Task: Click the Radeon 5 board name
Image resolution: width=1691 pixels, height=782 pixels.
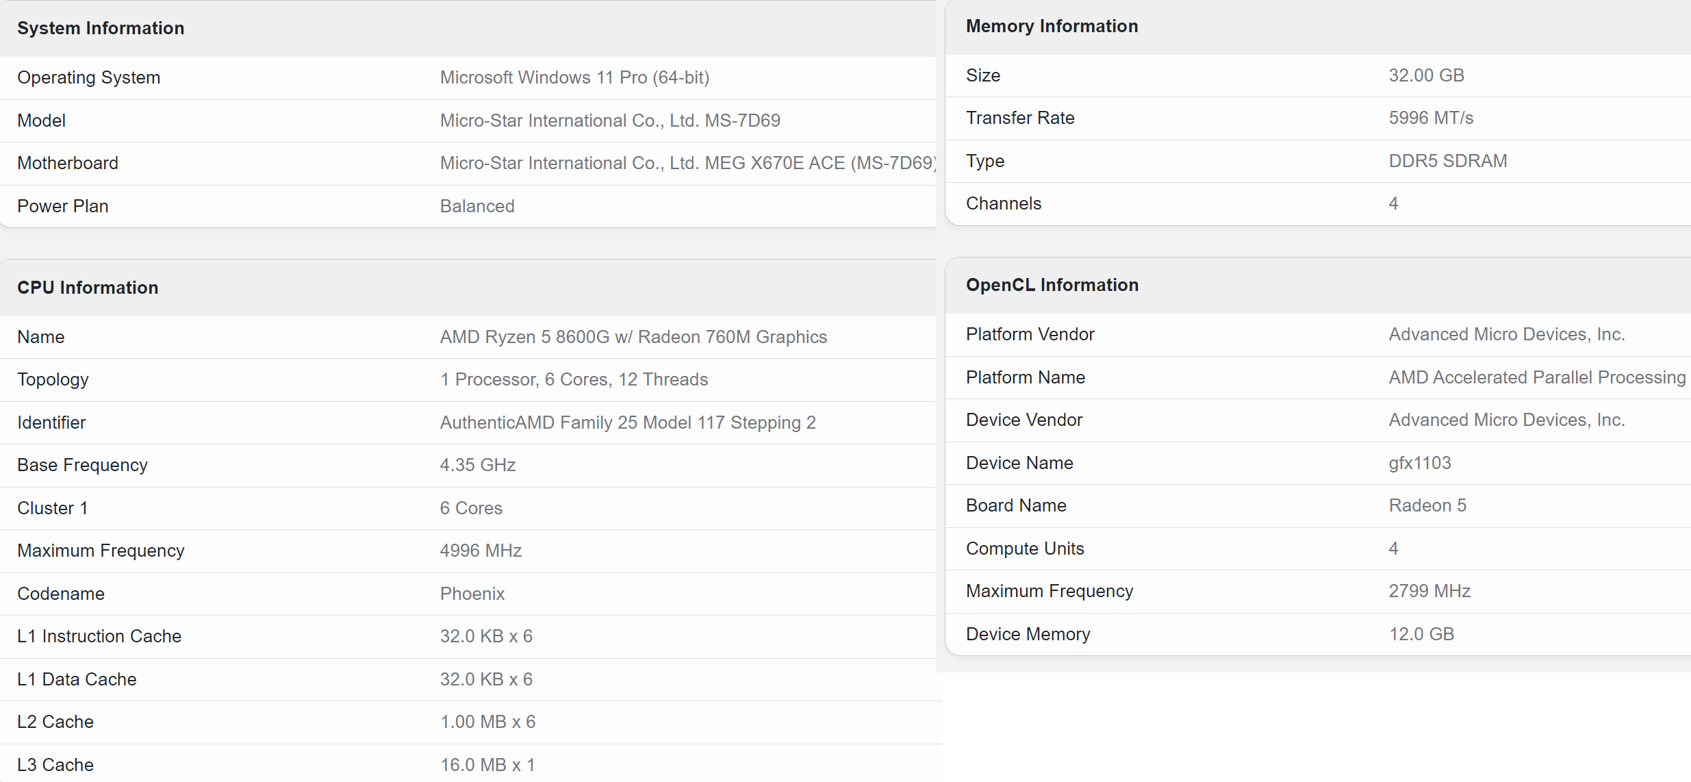Action: point(1427,505)
